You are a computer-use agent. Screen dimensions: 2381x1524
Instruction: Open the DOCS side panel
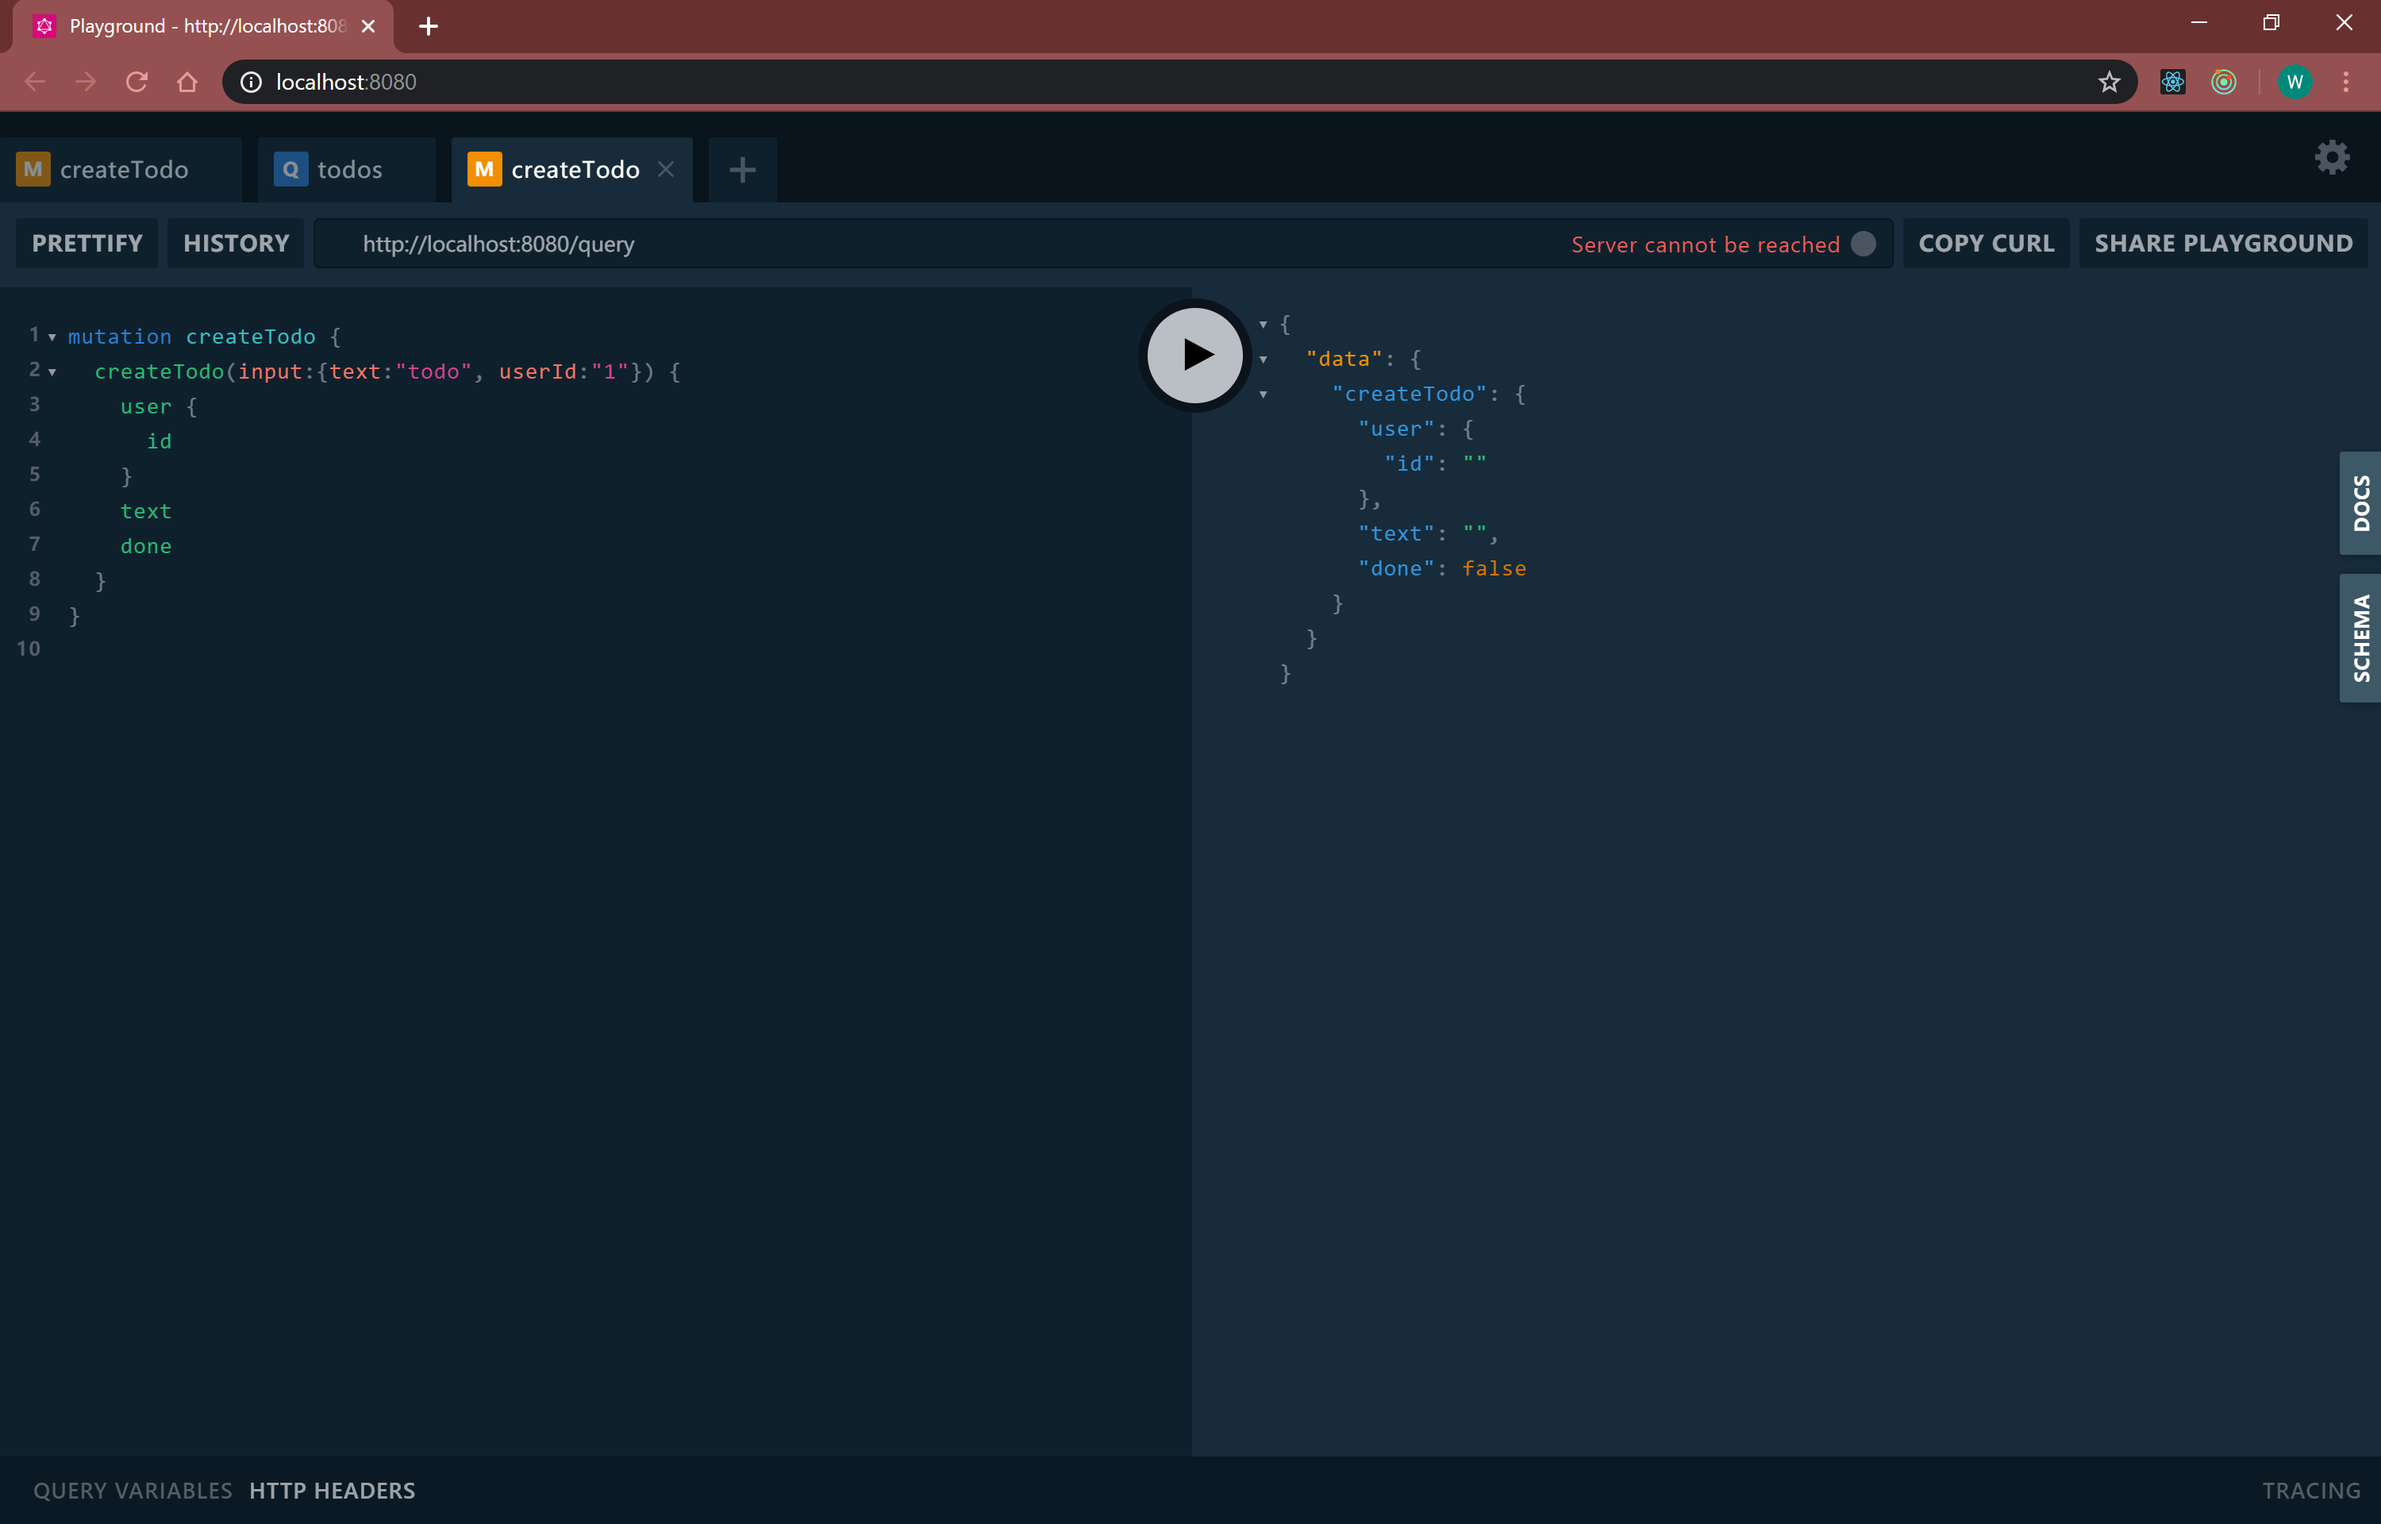tap(2360, 502)
